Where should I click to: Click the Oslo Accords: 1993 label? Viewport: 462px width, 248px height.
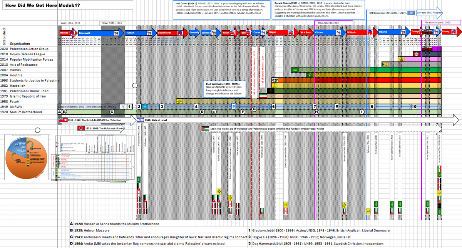(x=334, y=23)
